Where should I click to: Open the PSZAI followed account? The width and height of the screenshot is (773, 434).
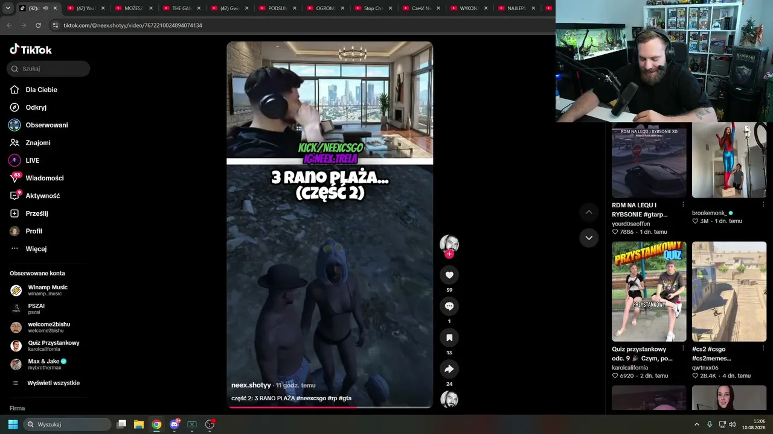(x=28, y=309)
